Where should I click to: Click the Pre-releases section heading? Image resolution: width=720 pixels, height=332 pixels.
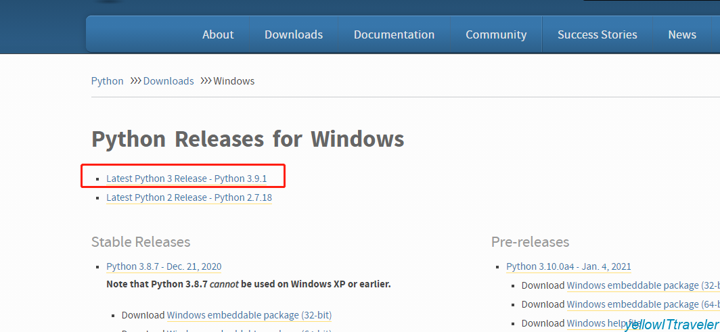tap(530, 241)
